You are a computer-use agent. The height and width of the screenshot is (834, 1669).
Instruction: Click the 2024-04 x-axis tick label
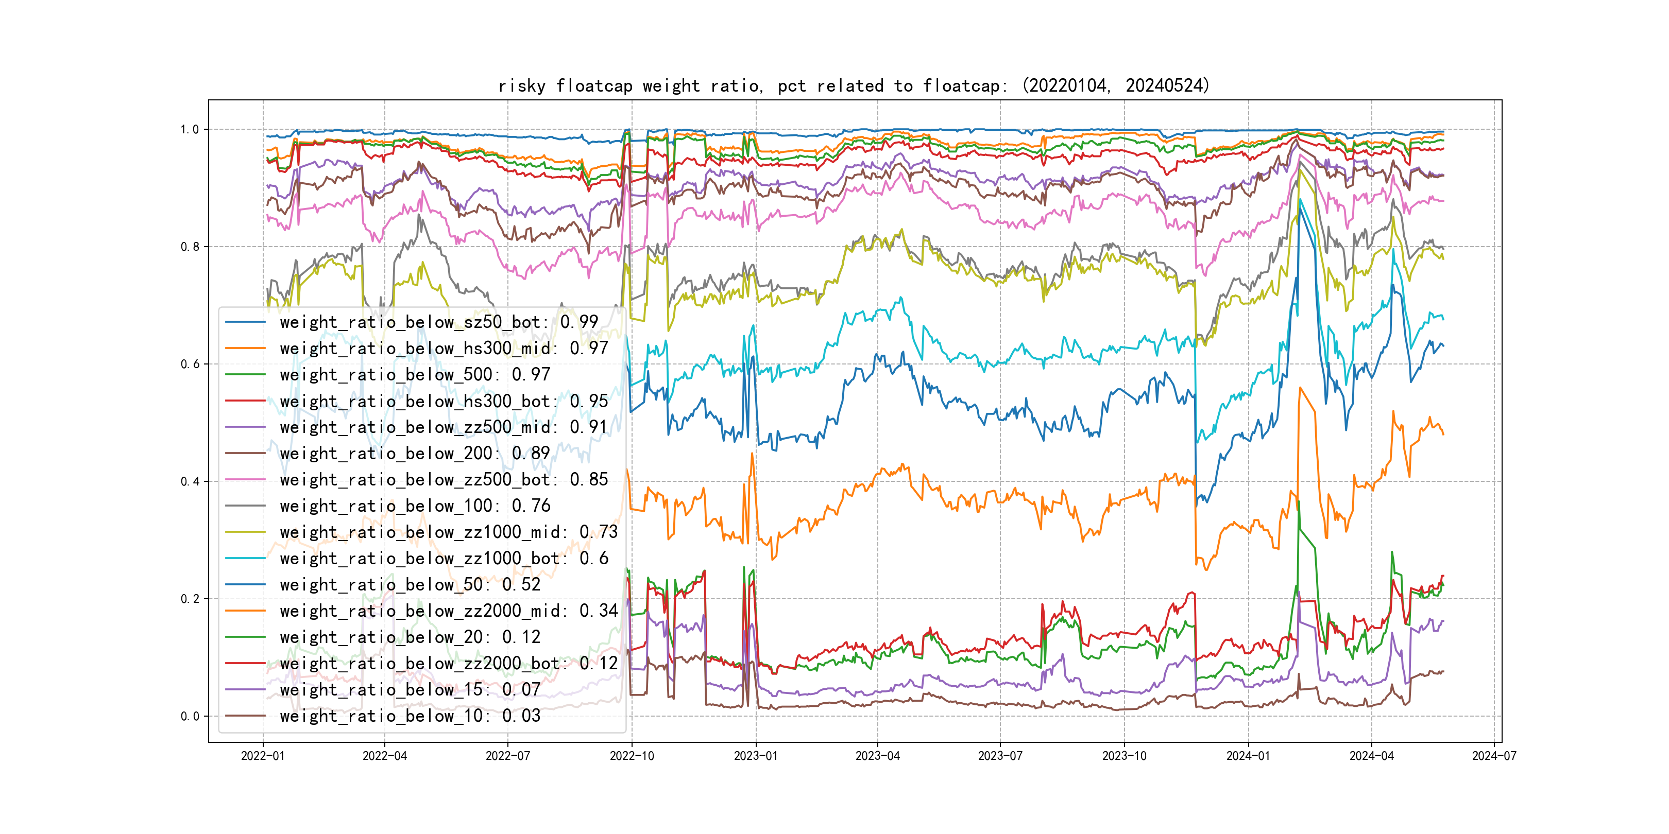1371,756
